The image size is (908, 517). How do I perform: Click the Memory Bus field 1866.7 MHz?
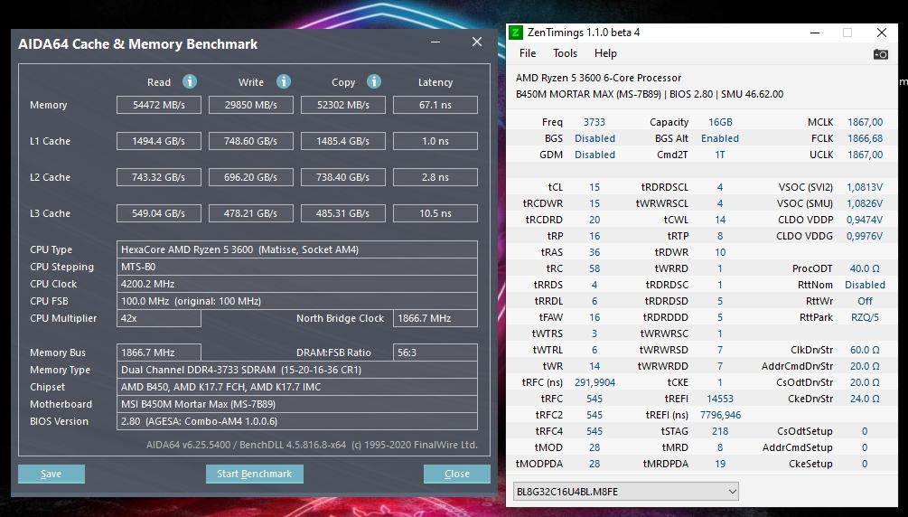(x=159, y=352)
